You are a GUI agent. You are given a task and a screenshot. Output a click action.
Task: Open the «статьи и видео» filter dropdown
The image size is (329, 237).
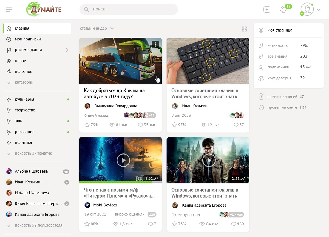(x=97, y=28)
